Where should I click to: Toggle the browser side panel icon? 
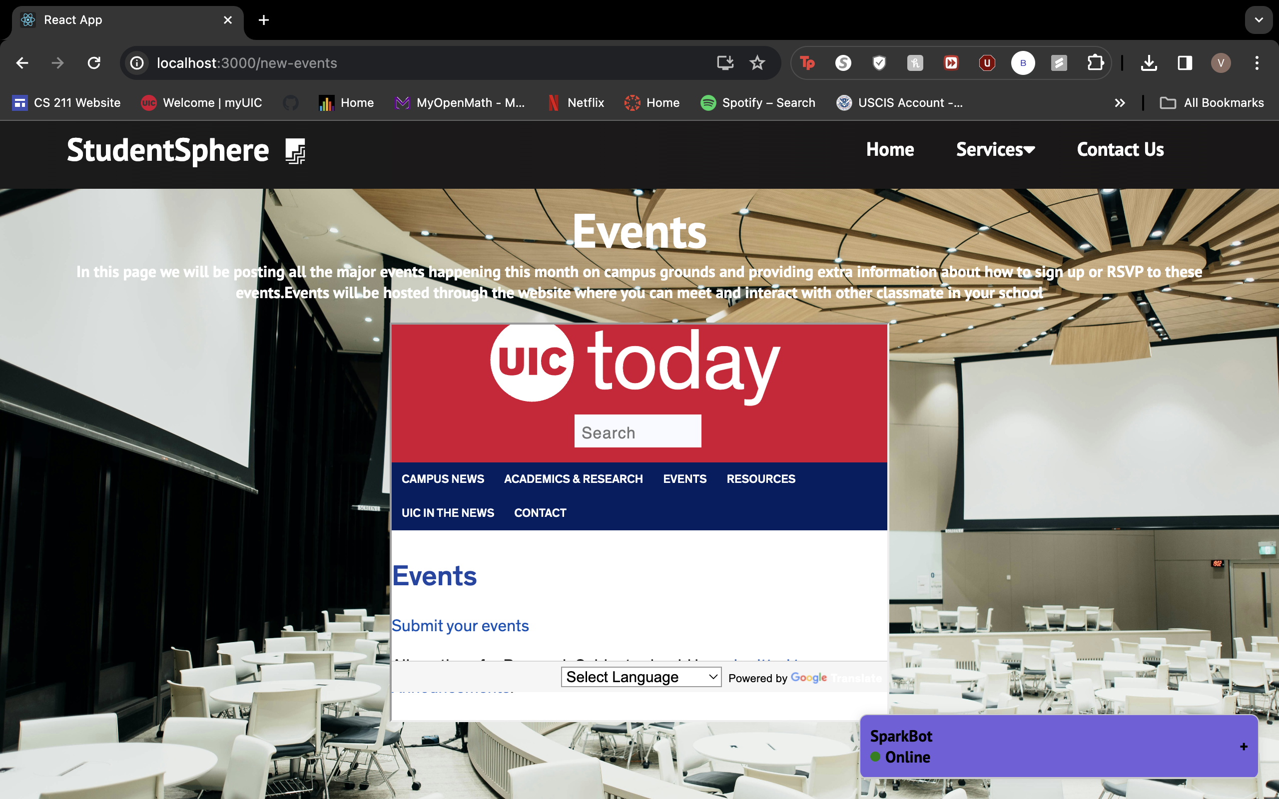click(x=1185, y=63)
